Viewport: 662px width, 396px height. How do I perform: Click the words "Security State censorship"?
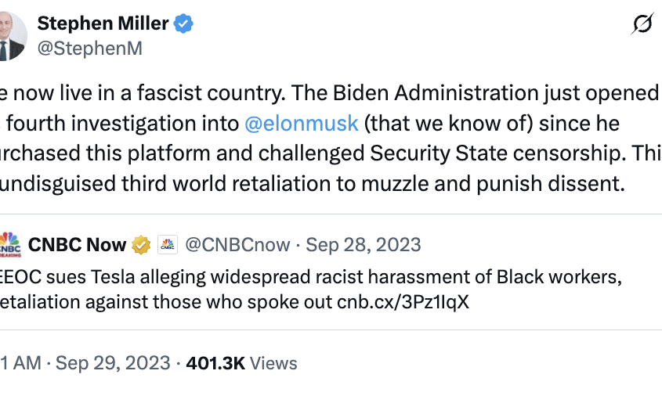coord(511,153)
